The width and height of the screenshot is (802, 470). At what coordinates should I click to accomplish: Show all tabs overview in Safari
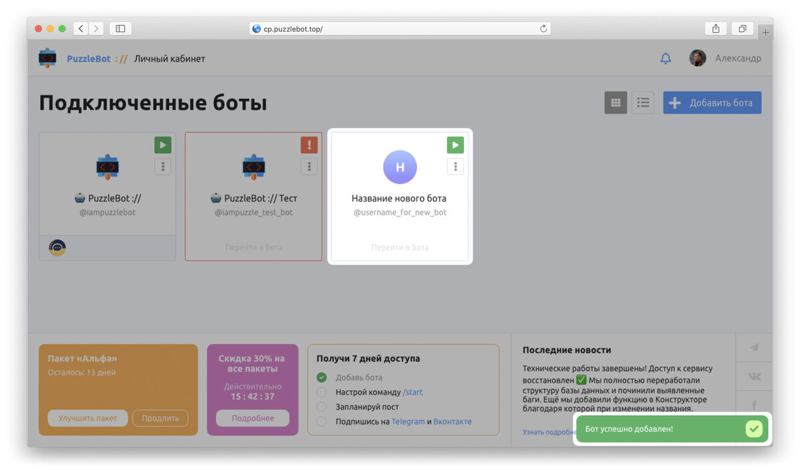point(743,29)
